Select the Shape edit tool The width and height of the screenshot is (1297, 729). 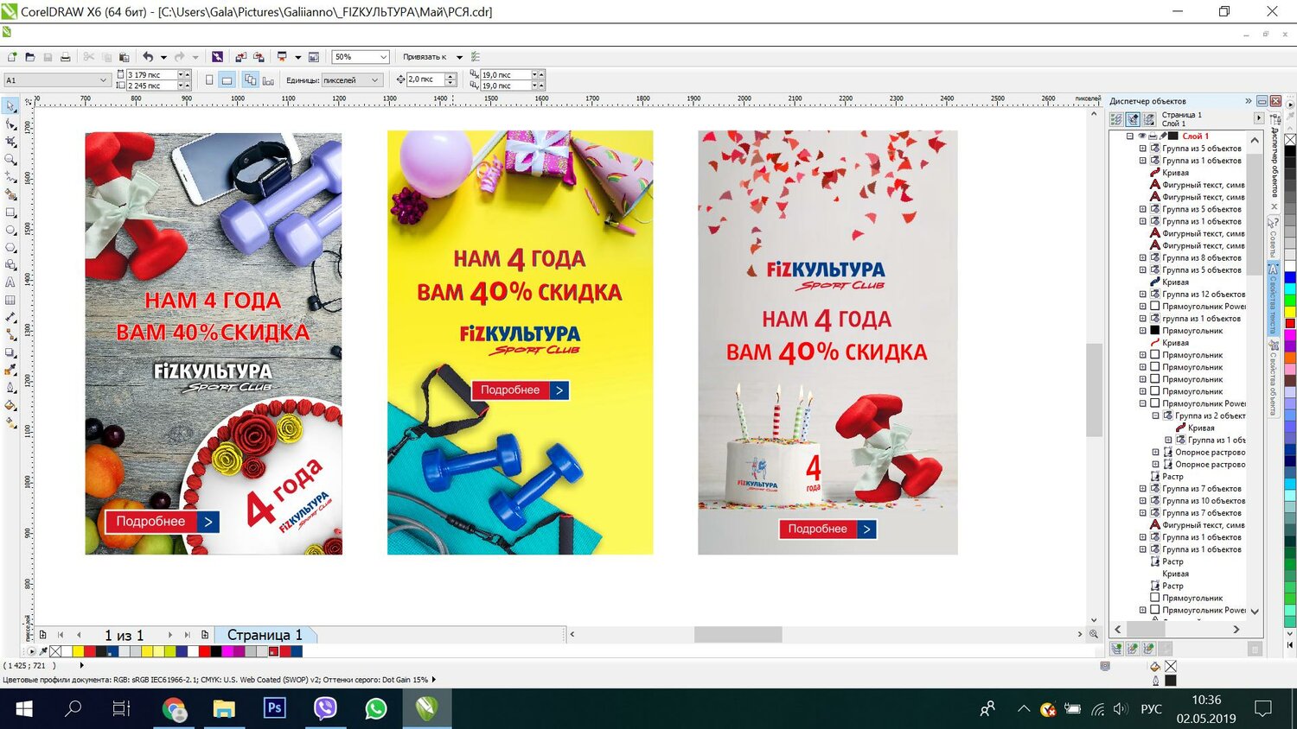click(10, 124)
